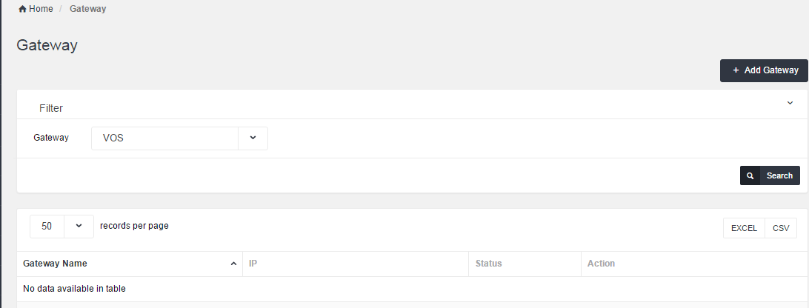Click the Action column header

pos(601,264)
